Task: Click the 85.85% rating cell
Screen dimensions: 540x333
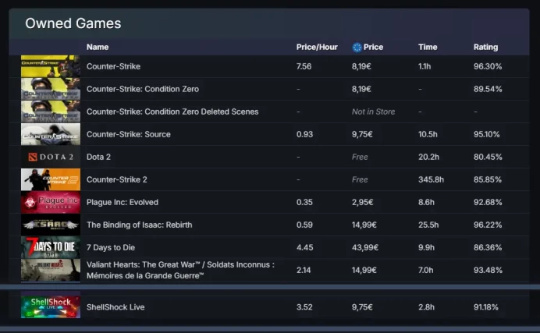Action: pos(487,179)
